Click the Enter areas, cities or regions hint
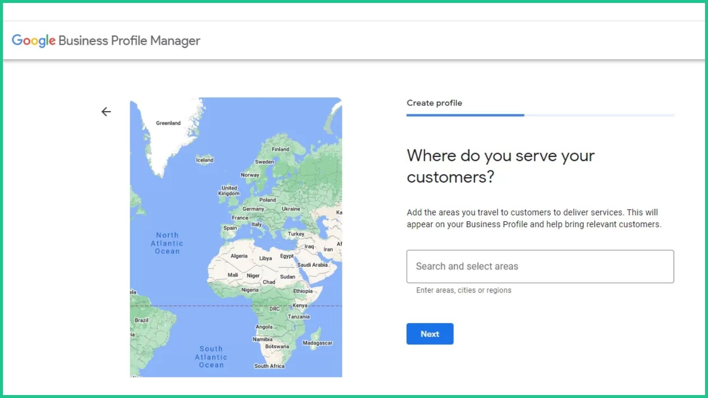Screen dimensions: 708x398 [x=464, y=290]
